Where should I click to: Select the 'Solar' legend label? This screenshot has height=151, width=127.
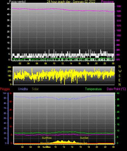(35, 89)
